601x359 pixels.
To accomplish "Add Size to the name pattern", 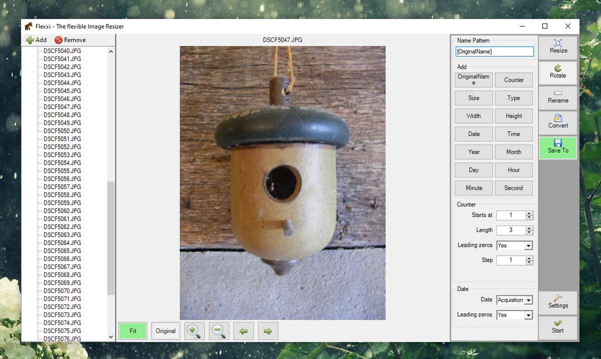I will pyautogui.click(x=474, y=98).
